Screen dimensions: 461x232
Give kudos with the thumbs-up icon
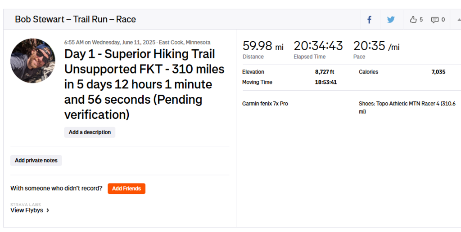coord(413,20)
